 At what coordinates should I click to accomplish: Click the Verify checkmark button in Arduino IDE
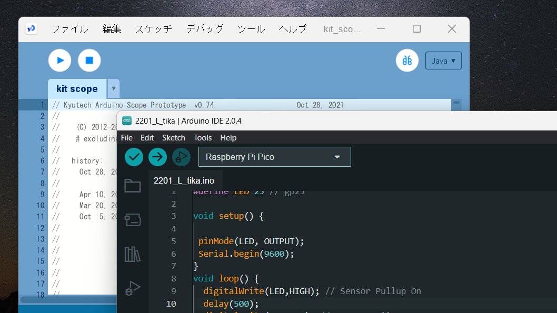click(x=134, y=157)
